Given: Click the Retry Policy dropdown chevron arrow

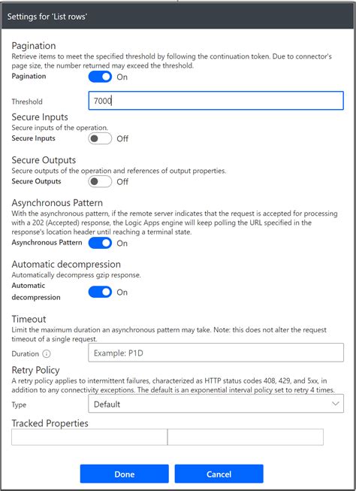Looking at the screenshot, I should coord(336,404).
